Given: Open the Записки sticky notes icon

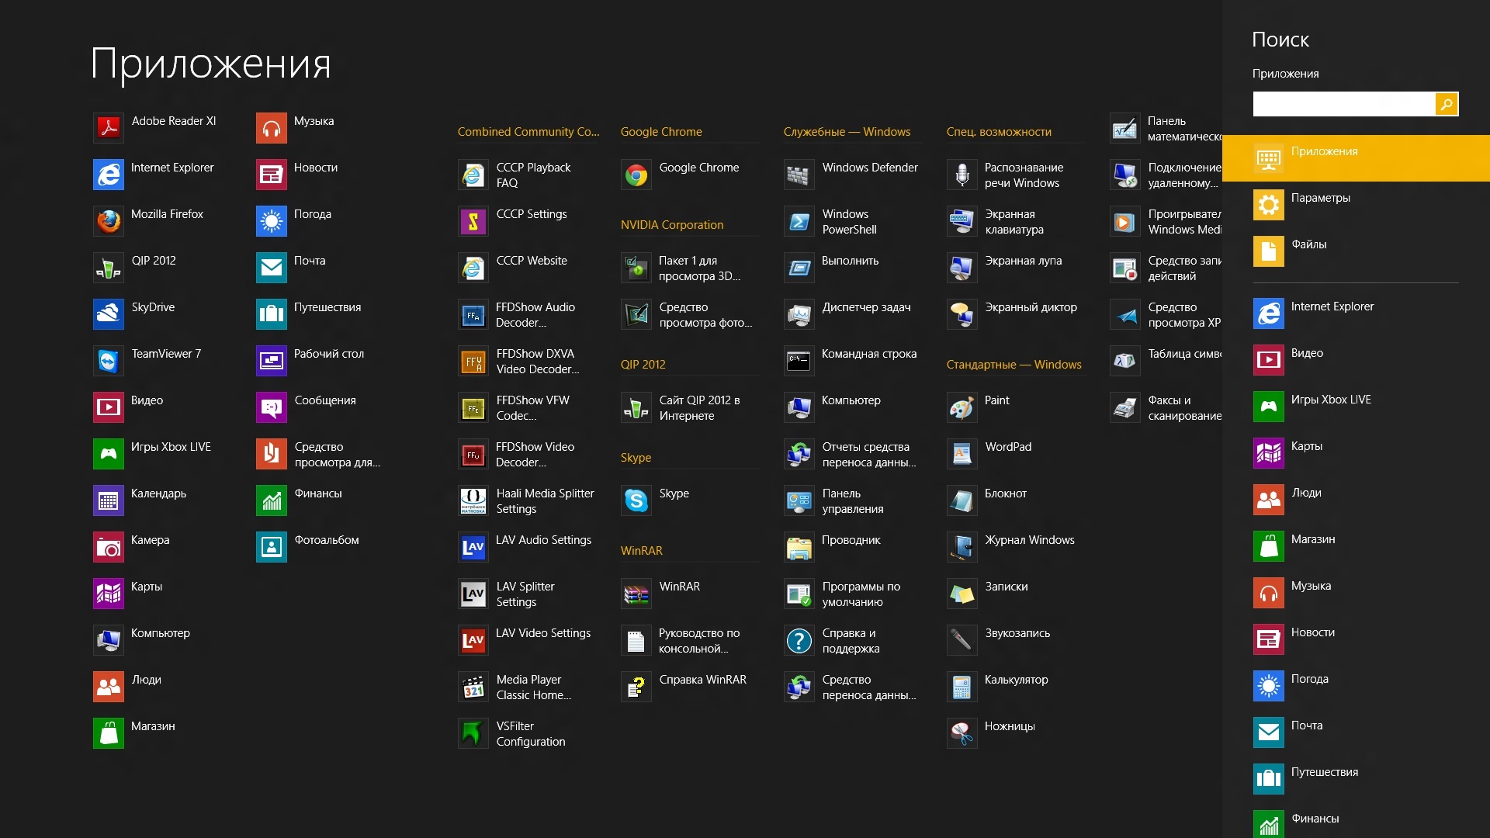Looking at the screenshot, I should coord(962,594).
